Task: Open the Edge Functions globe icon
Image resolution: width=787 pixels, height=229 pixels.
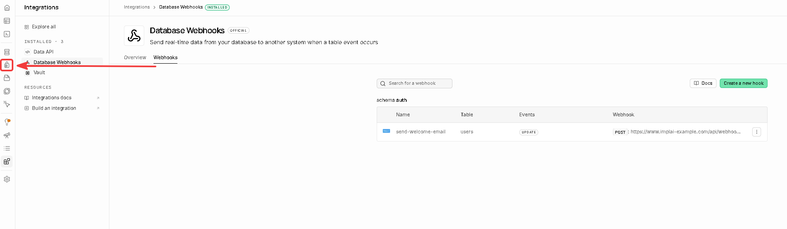Action: [7, 91]
